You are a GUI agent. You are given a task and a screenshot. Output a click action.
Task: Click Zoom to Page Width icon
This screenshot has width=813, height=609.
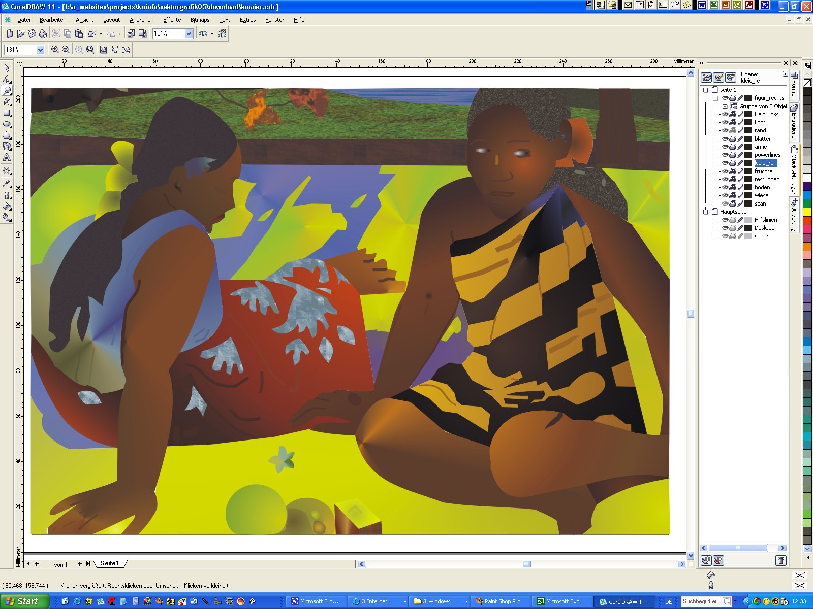pyautogui.click(x=115, y=50)
